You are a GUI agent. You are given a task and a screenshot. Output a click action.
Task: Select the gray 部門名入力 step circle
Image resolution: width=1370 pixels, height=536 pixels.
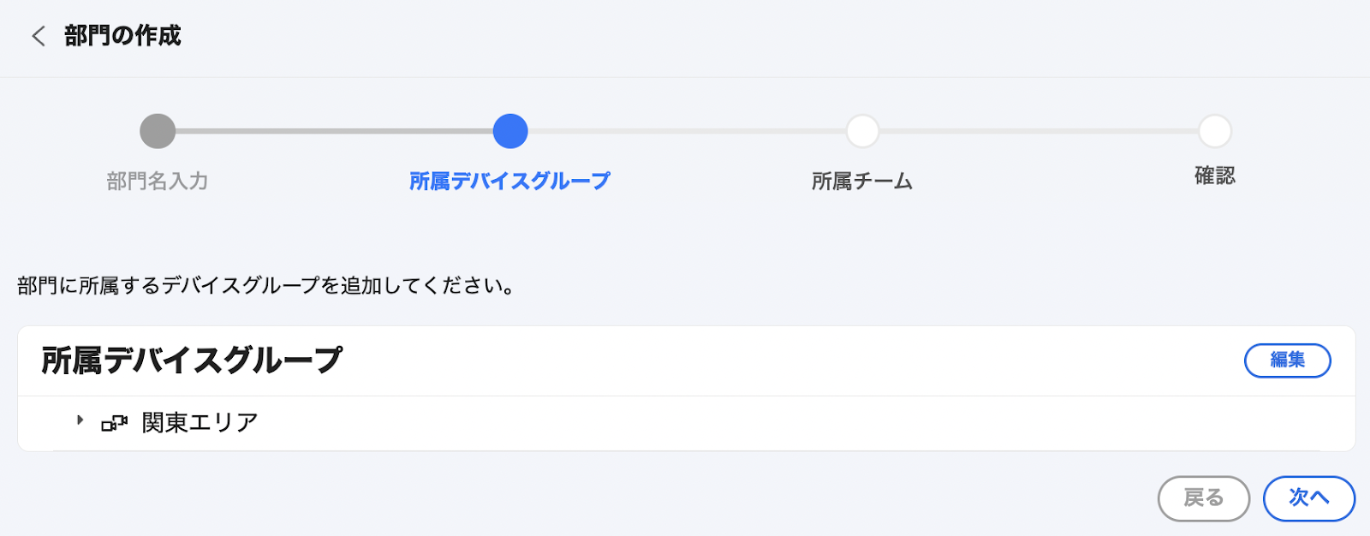coord(158,131)
